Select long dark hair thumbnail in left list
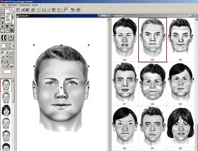The image size is (198, 151). coord(6,111)
